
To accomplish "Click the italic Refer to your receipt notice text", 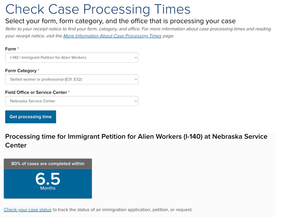I will tap(138, 32).
